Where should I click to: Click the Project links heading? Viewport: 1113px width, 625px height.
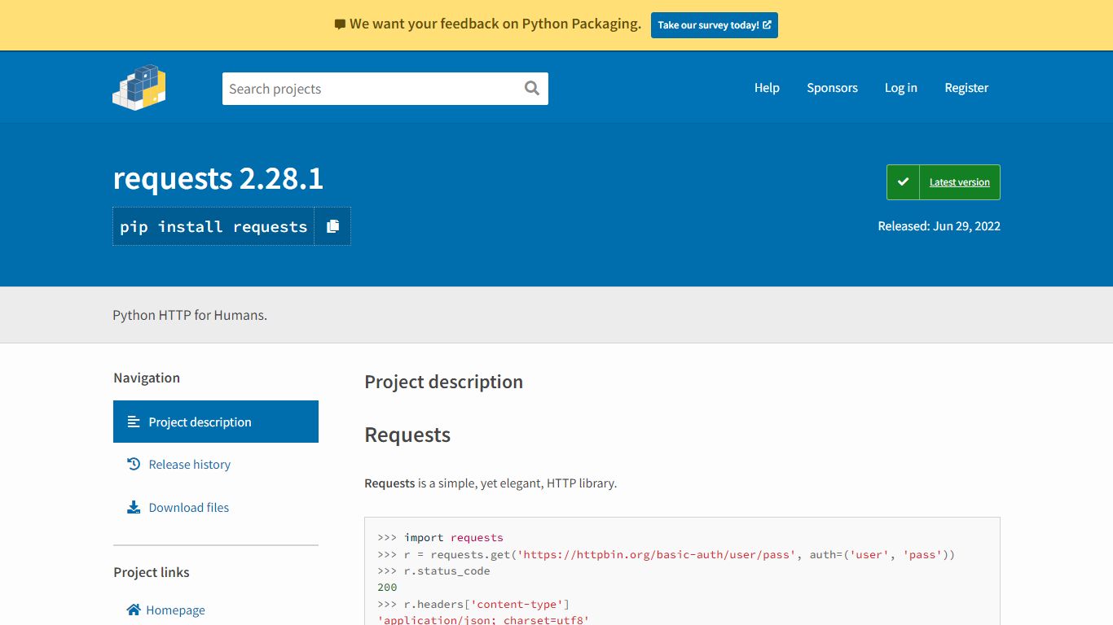point(152,572)
